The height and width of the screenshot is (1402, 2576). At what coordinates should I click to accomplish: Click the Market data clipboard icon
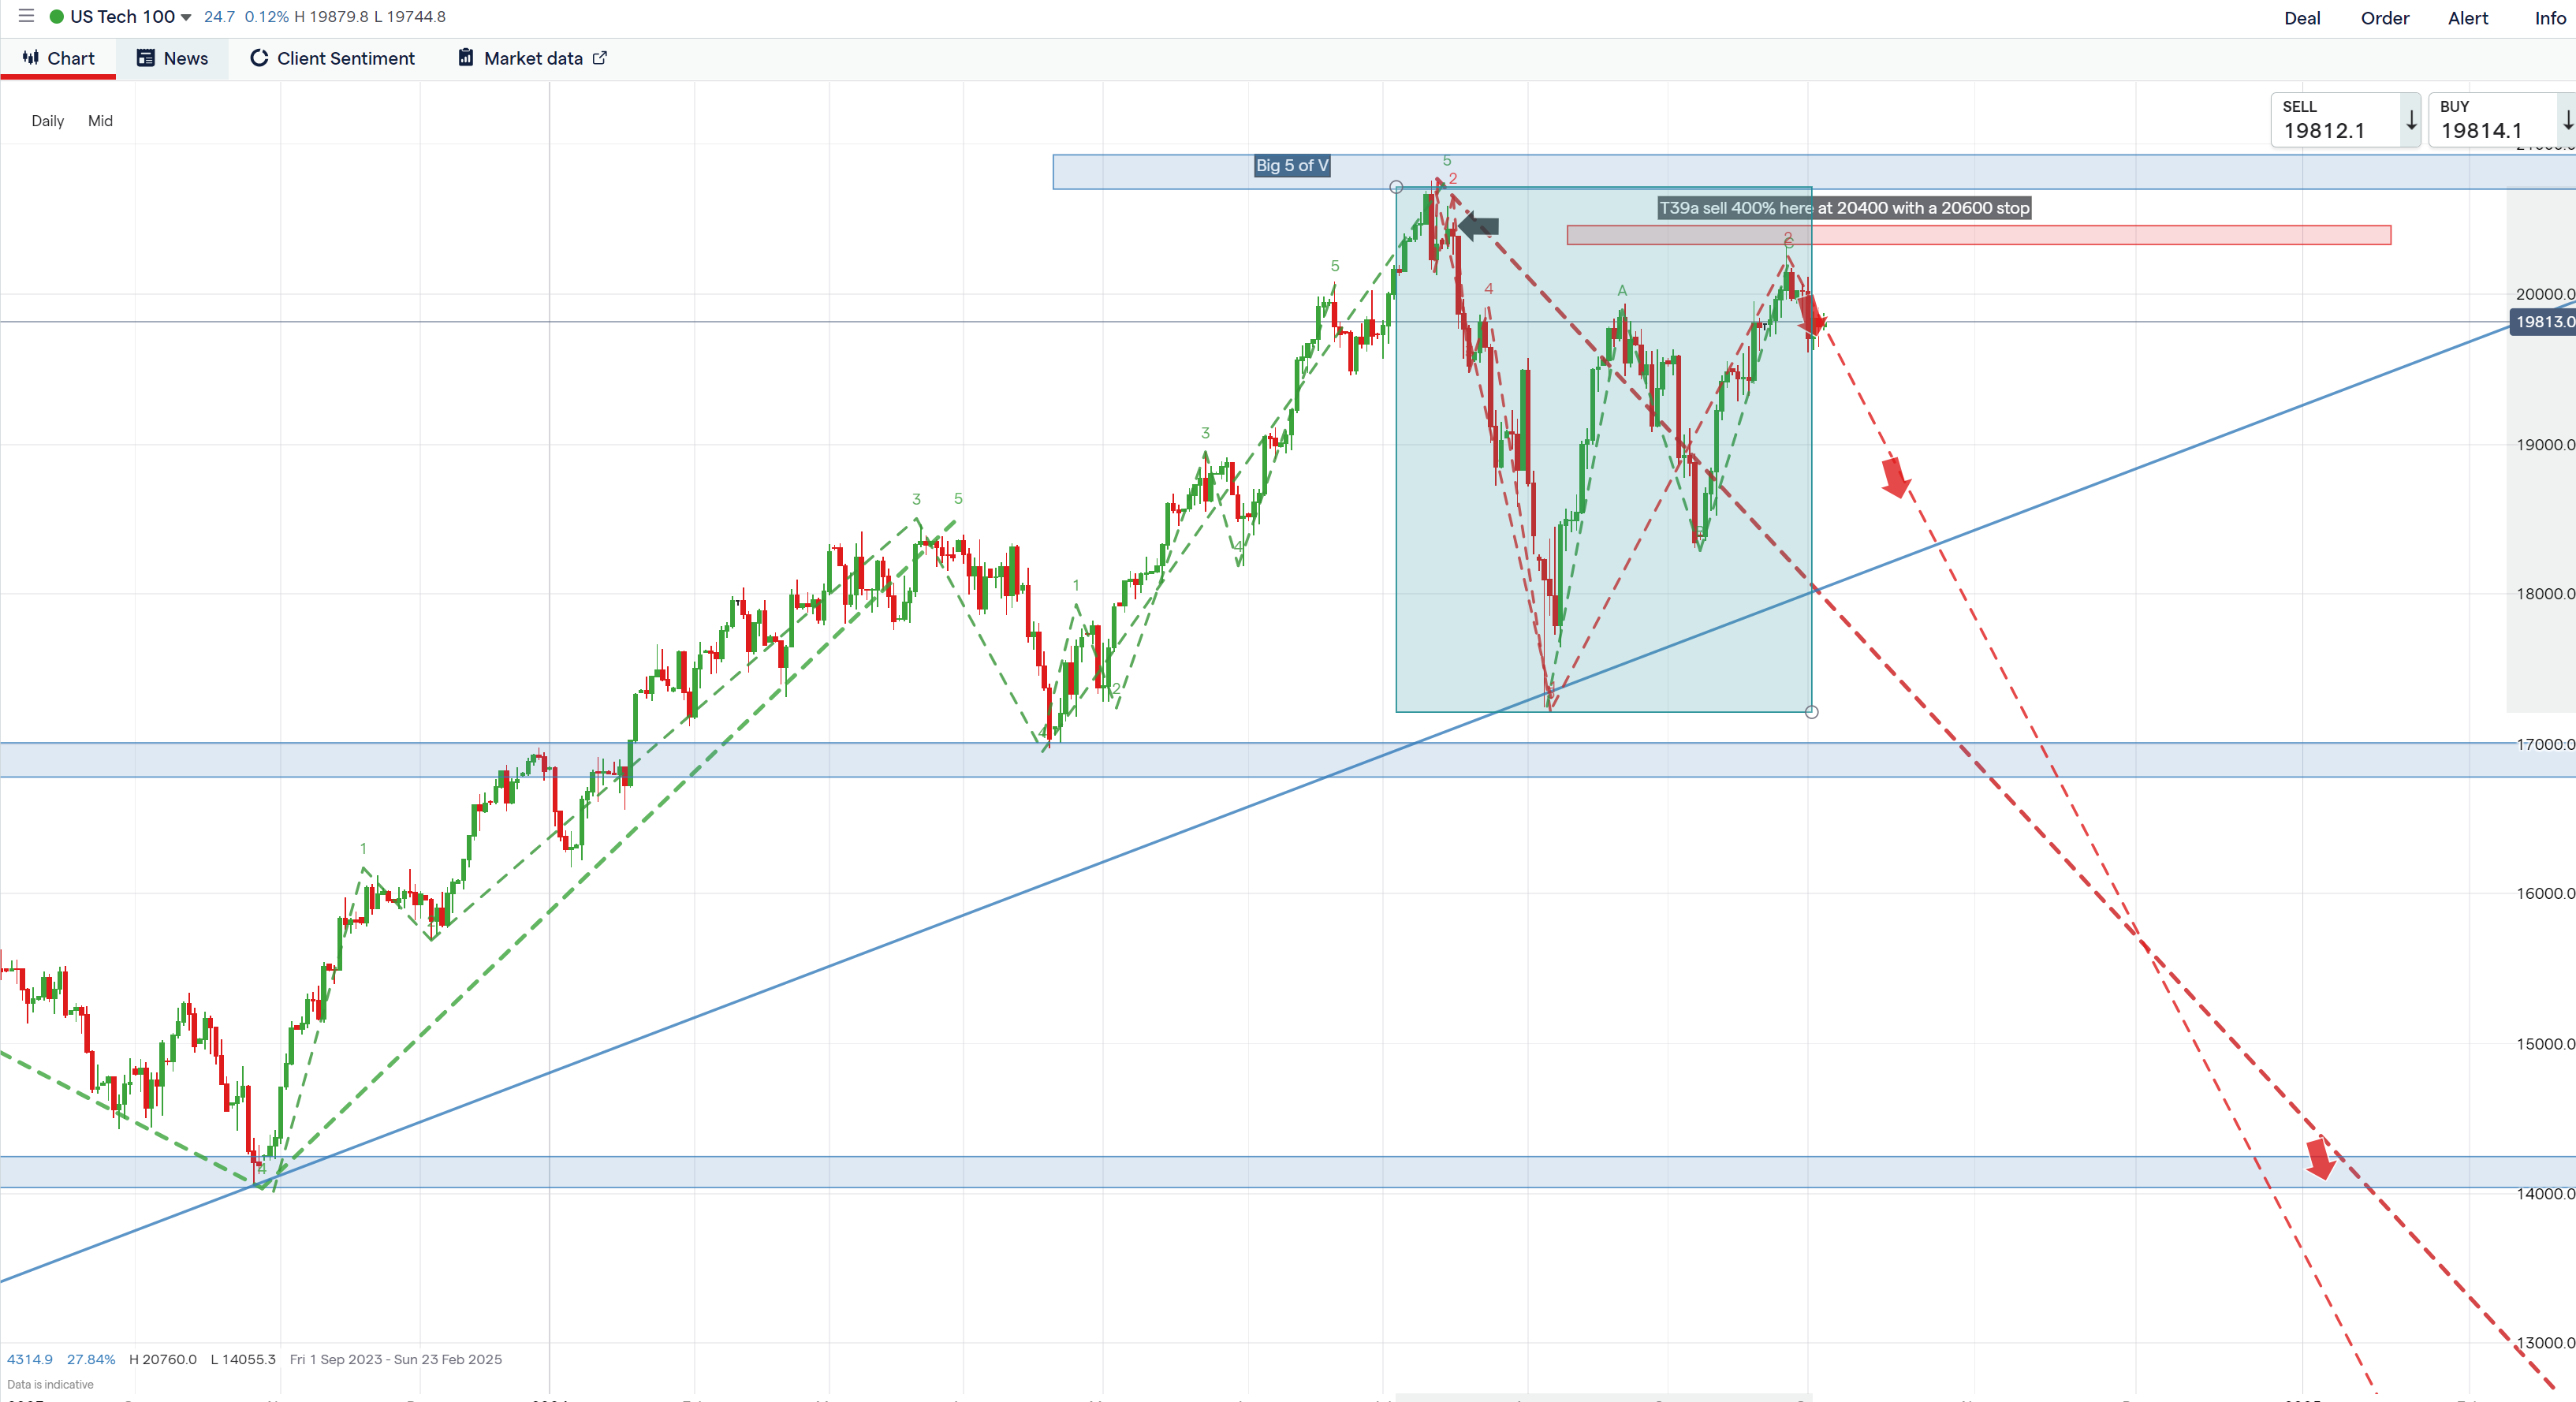point(466,58)
